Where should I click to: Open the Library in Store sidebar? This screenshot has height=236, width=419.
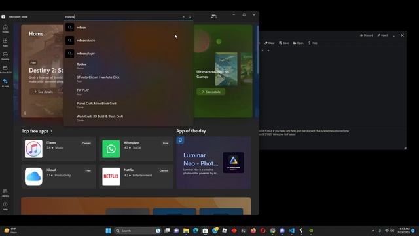pos(5,192)
